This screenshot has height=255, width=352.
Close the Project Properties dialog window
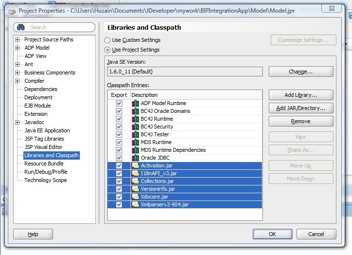(332, 8)
